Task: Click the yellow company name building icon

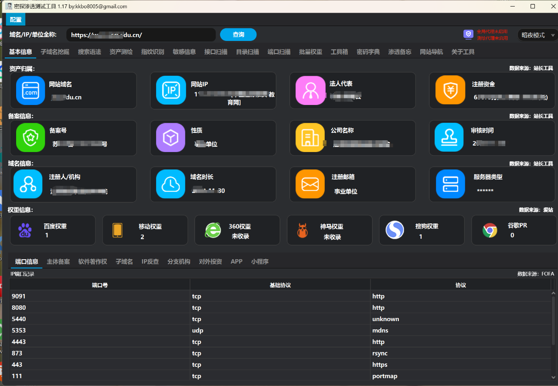Action: click(x=310, y=138)
